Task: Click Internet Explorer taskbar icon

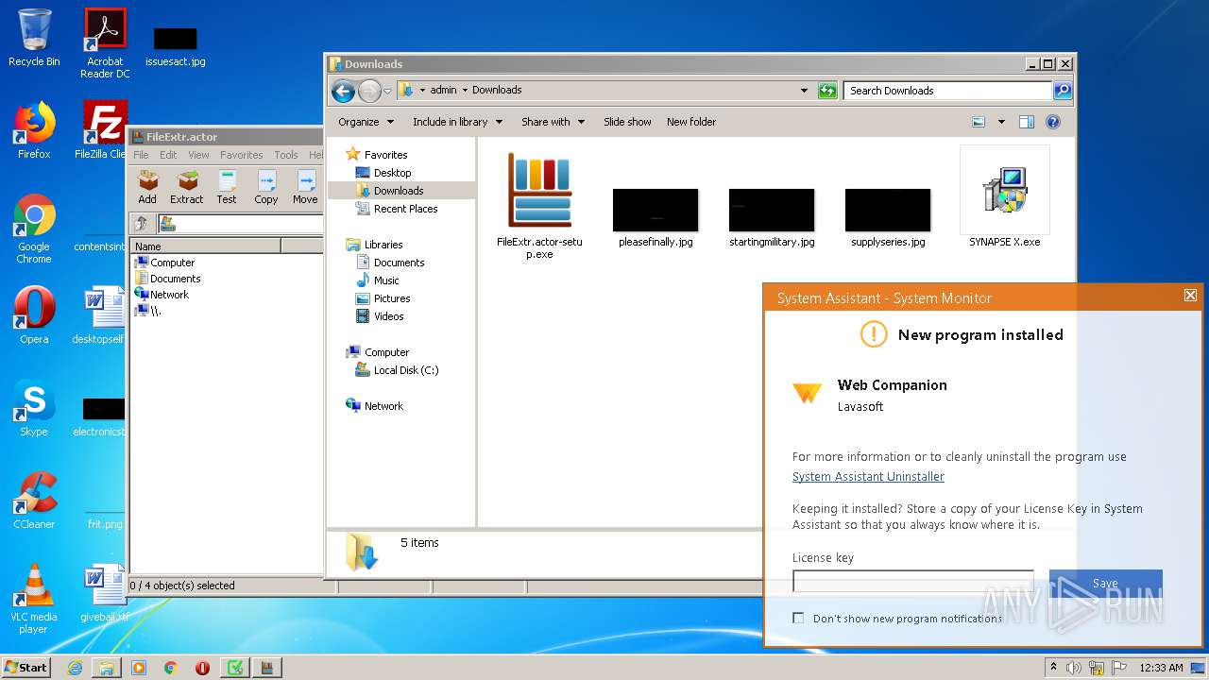Action: tap(75, 668)
